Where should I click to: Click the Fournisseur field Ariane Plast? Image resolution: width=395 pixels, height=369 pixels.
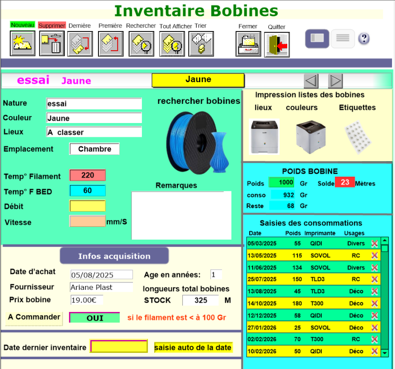click(101, 287)
